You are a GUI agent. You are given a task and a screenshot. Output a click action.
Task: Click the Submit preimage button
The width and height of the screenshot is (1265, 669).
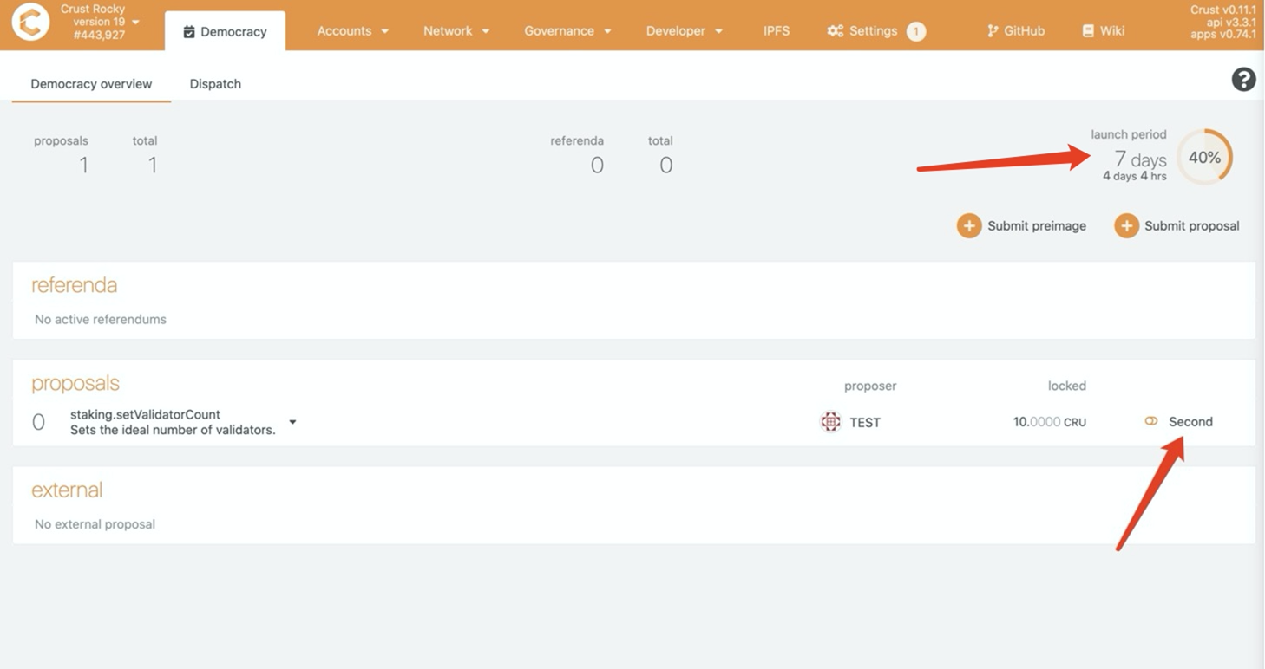1021,226
